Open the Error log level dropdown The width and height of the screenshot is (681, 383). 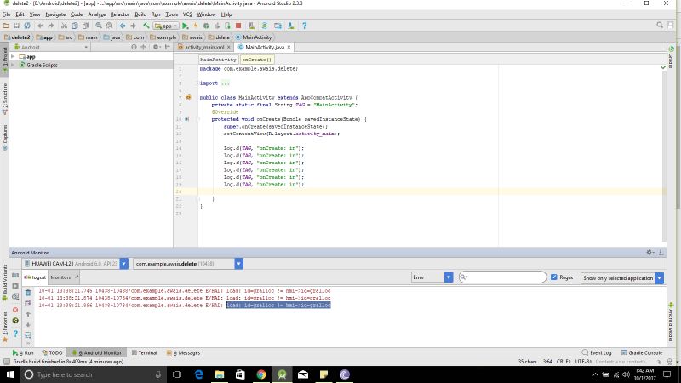(x=449, y=277)
